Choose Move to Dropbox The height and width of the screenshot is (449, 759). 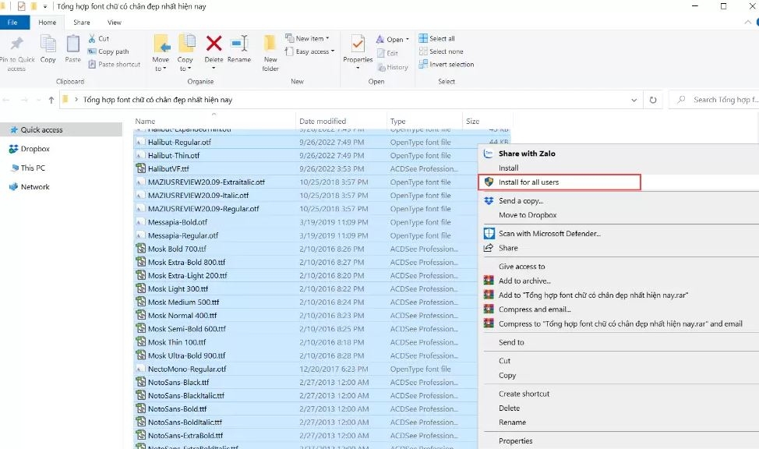[619, 215]
